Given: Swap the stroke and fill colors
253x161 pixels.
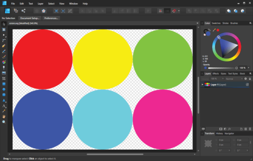Looking at the screenshot, I should coord(209,30).
